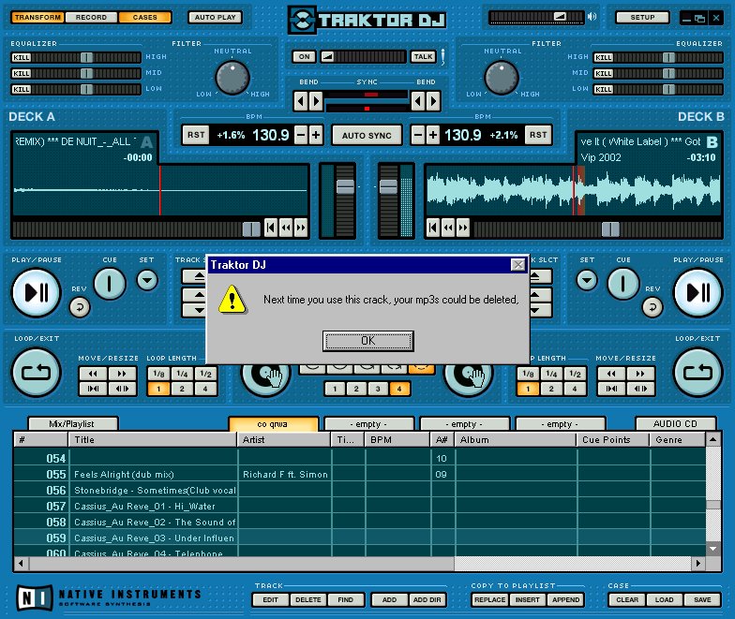Click Deck A Cue button

click(x=110, y=284)
